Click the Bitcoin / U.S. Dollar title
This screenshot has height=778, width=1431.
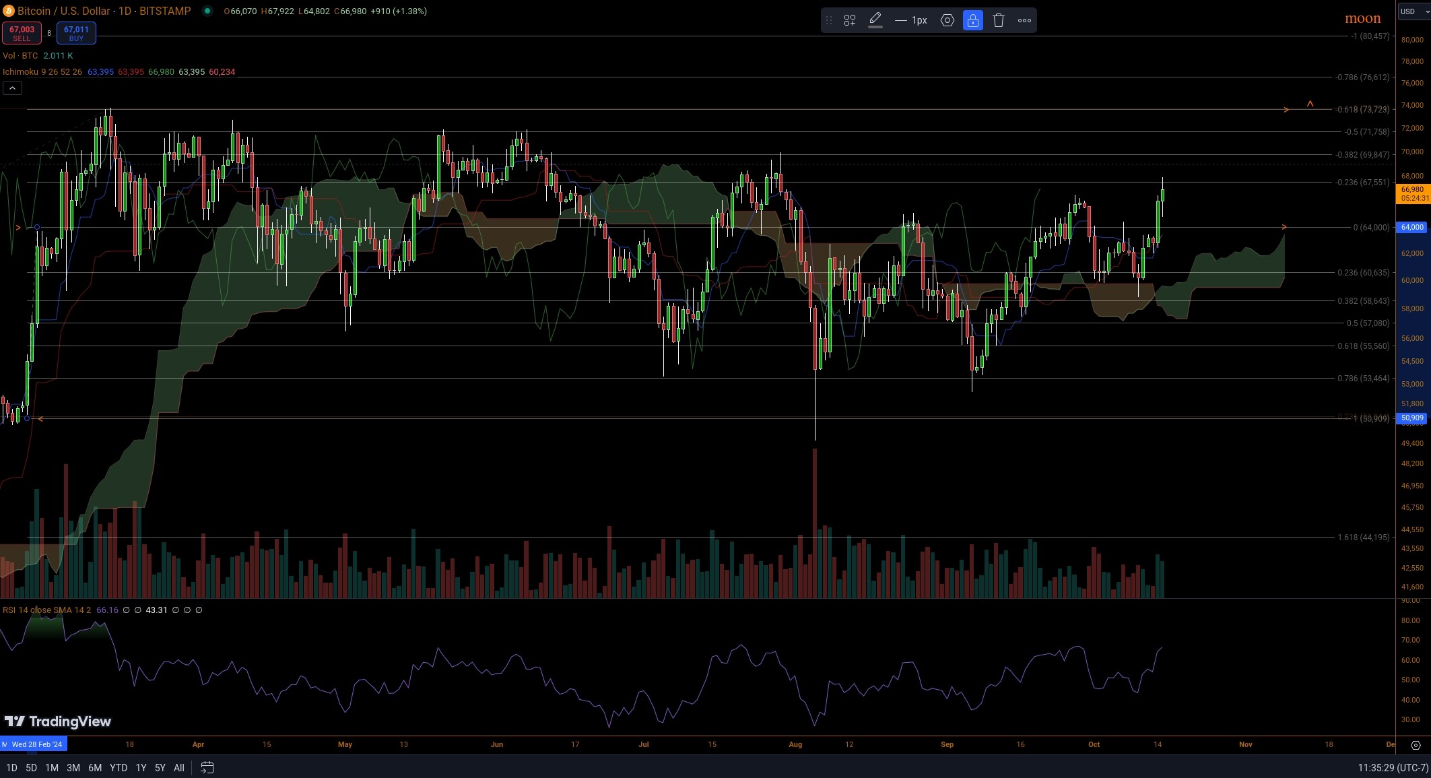point(65,11)
